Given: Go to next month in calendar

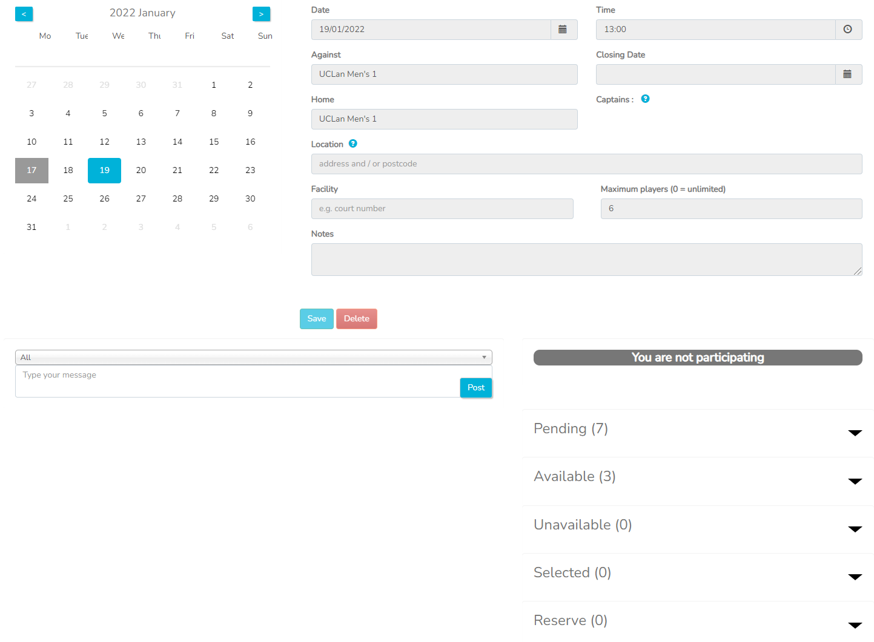Looking at the screenshot, I should [x=261, y=14].
